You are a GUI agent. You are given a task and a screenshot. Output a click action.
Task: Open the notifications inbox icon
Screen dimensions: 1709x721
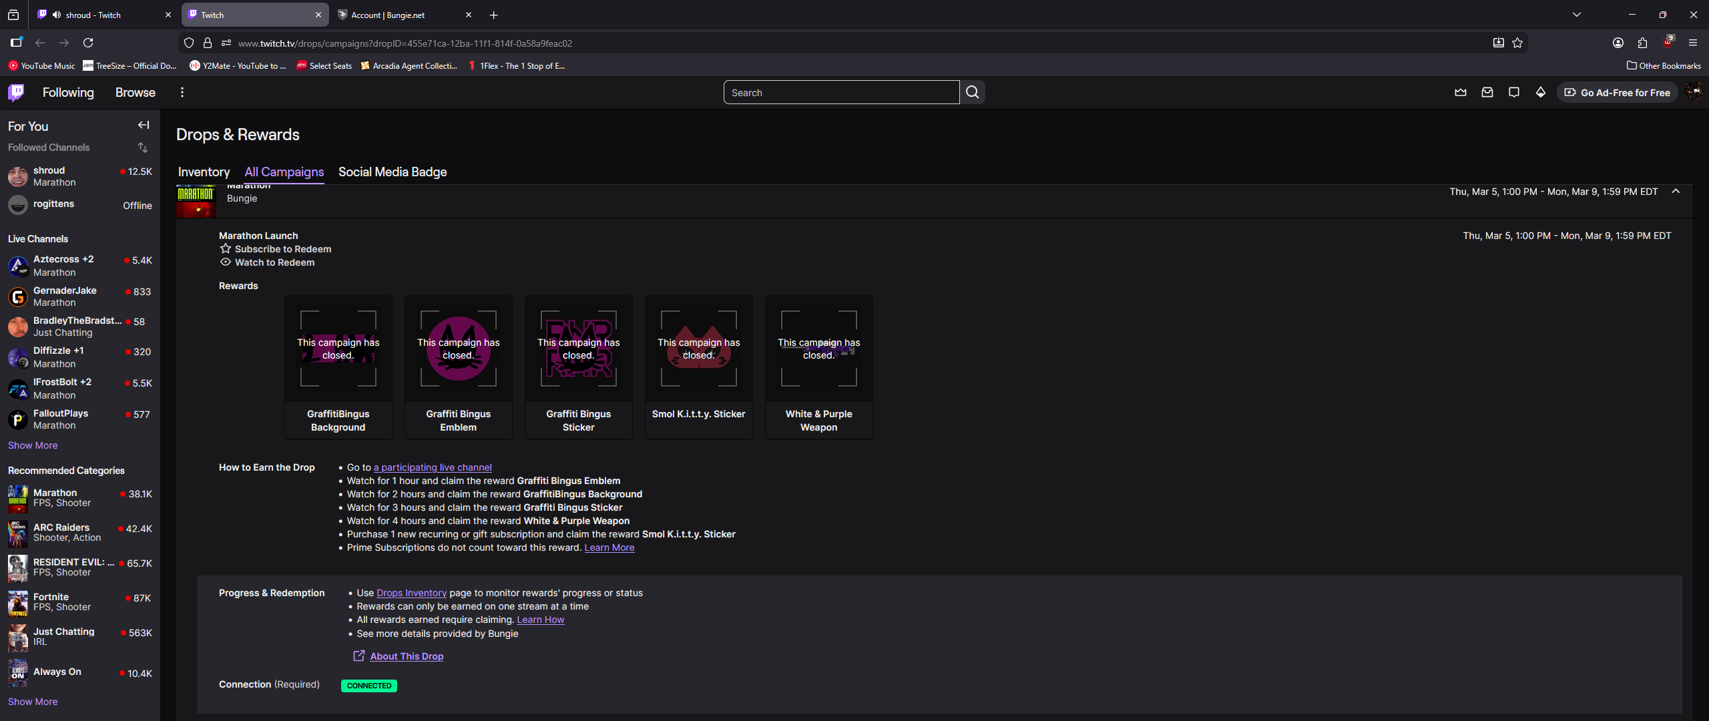click(x=1487, y=92)
